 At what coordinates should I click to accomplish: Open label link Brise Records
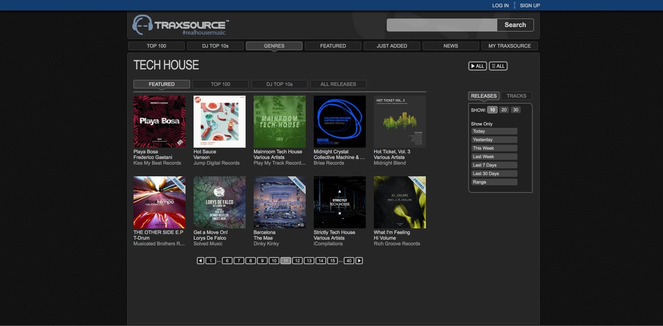tap(329, 163)
